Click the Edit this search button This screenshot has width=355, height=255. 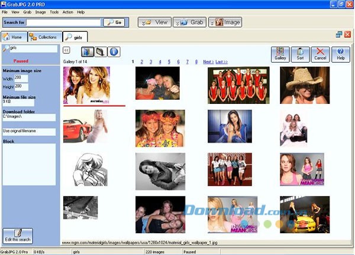click(18, 235)
